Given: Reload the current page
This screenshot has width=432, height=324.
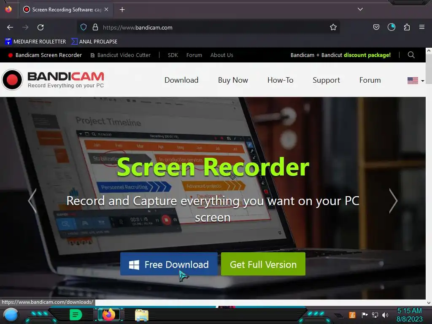Looking at the screenshot, I should tap(40, 27).
